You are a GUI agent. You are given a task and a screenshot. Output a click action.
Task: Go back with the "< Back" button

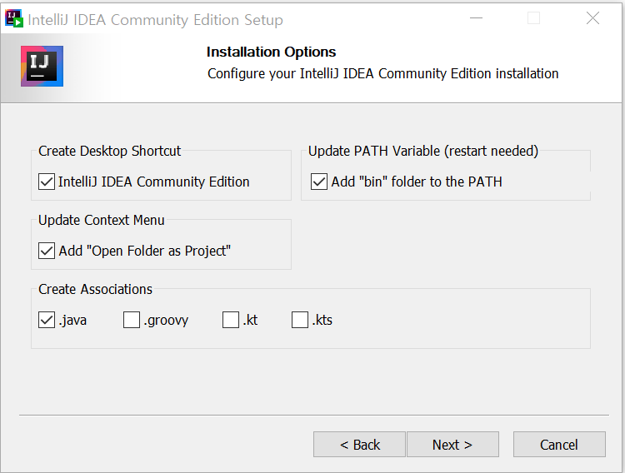tap(359, 445)
